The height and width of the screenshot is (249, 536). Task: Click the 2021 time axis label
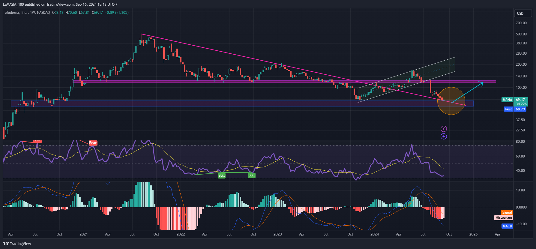coord(84,234)
